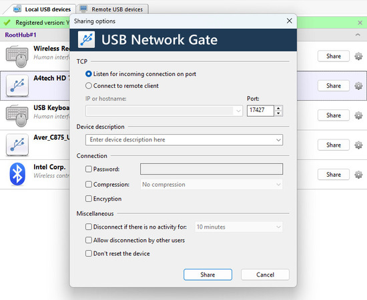Select Connect to remote client option

[x=122, y=86]
